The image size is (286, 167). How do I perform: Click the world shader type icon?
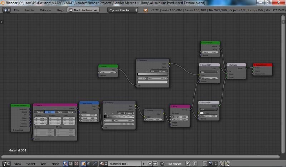tap(89, 164)
